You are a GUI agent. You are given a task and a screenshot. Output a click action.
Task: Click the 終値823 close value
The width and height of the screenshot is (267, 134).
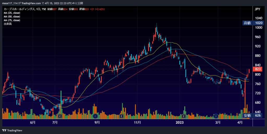(84, 9)
